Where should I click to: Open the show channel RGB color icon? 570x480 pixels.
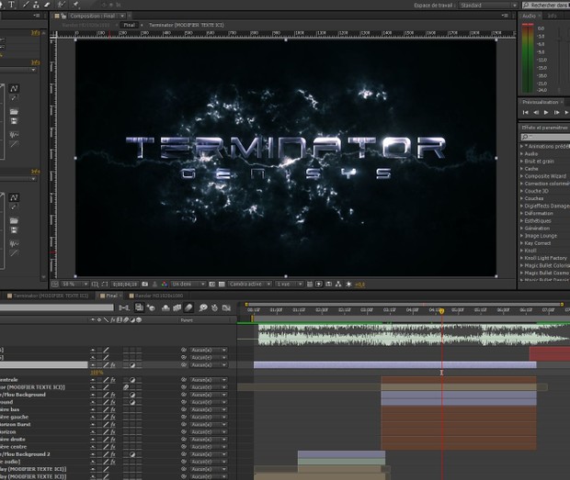coord(165,285)
